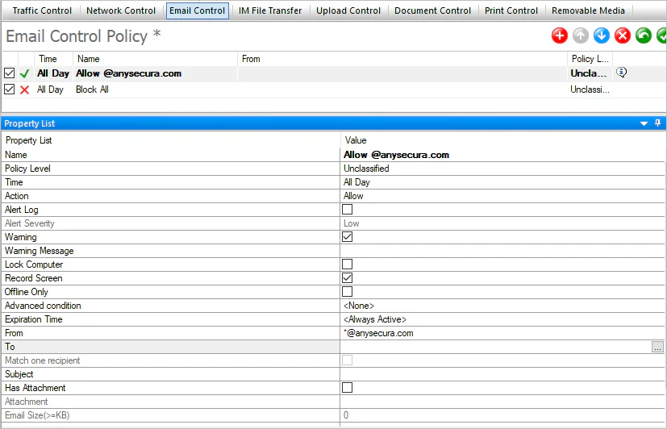The image size is (667, 429).
Task: Enable the Has Attachment checkbox
Action: (347, 387)
